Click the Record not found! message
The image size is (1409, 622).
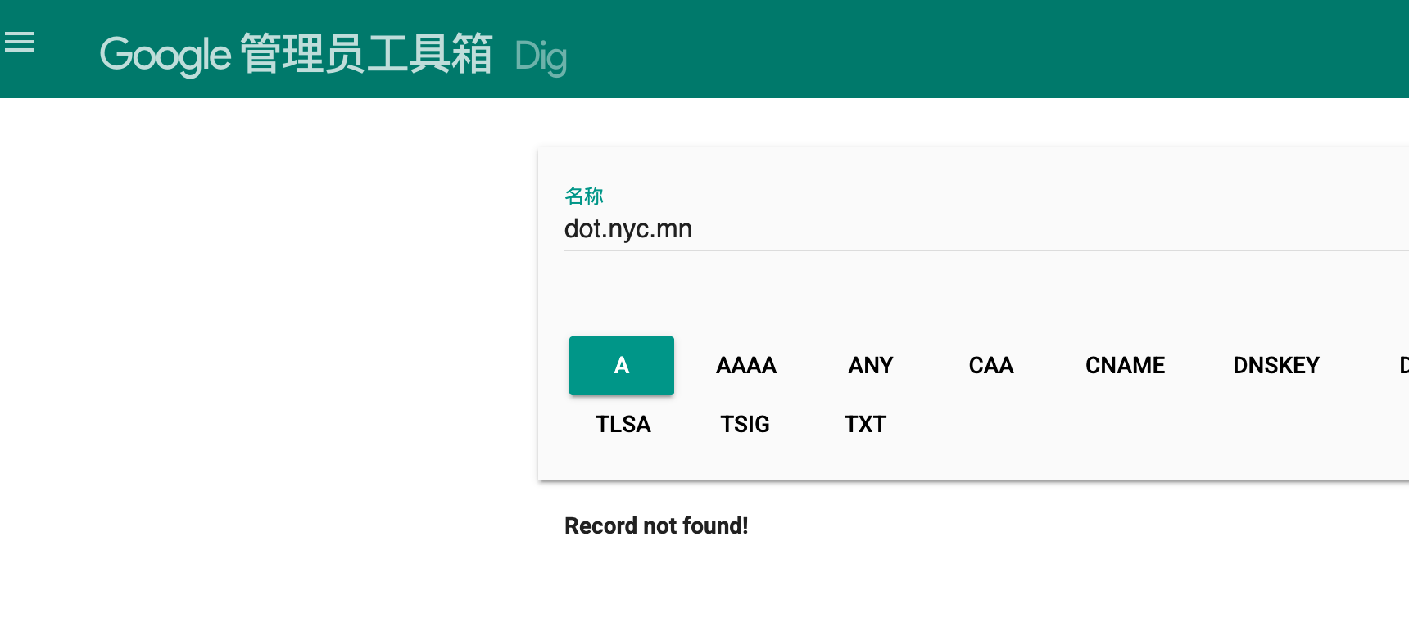656,525
